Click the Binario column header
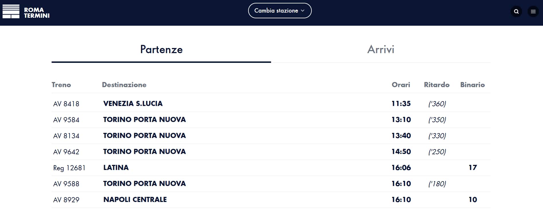 [472, 85]
